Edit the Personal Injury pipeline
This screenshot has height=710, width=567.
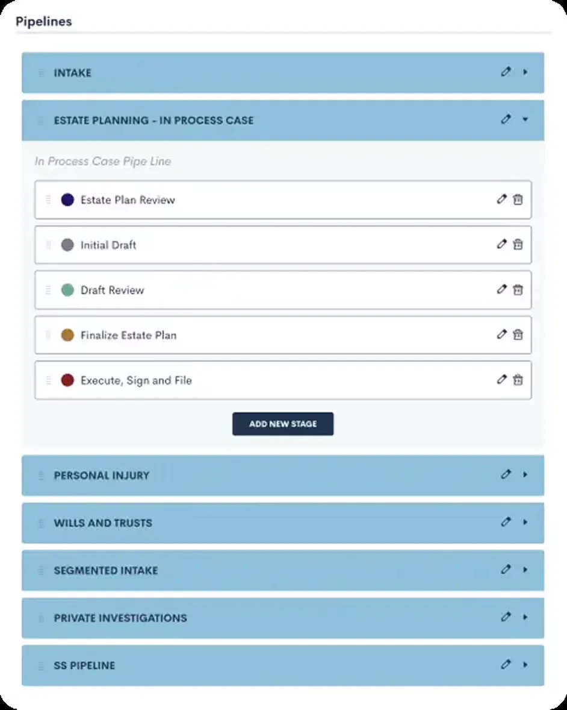[506, 474]
